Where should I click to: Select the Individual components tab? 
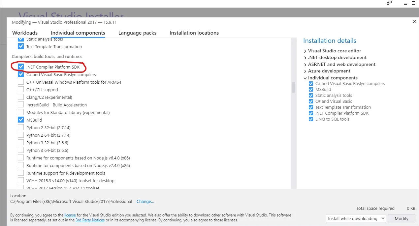pos(78,33)
